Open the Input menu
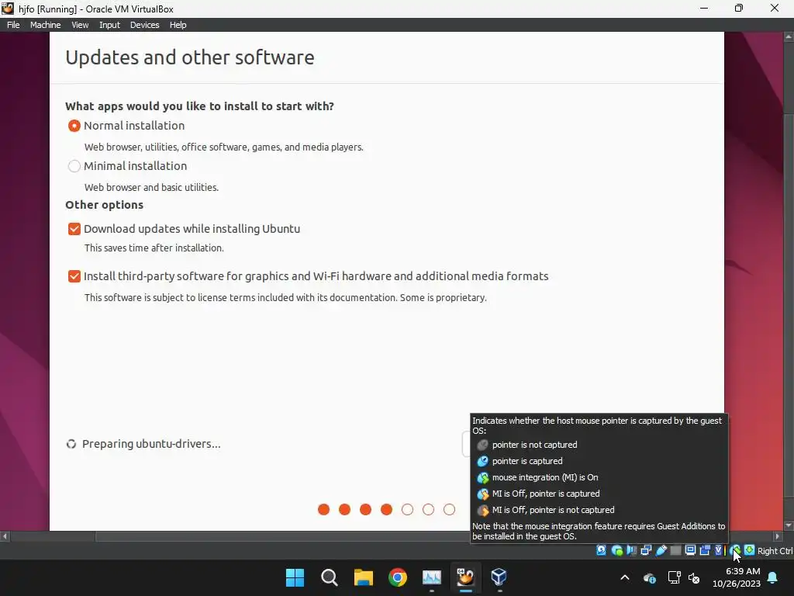The height and width of the screenshot is (596, 794). (109, 25)
